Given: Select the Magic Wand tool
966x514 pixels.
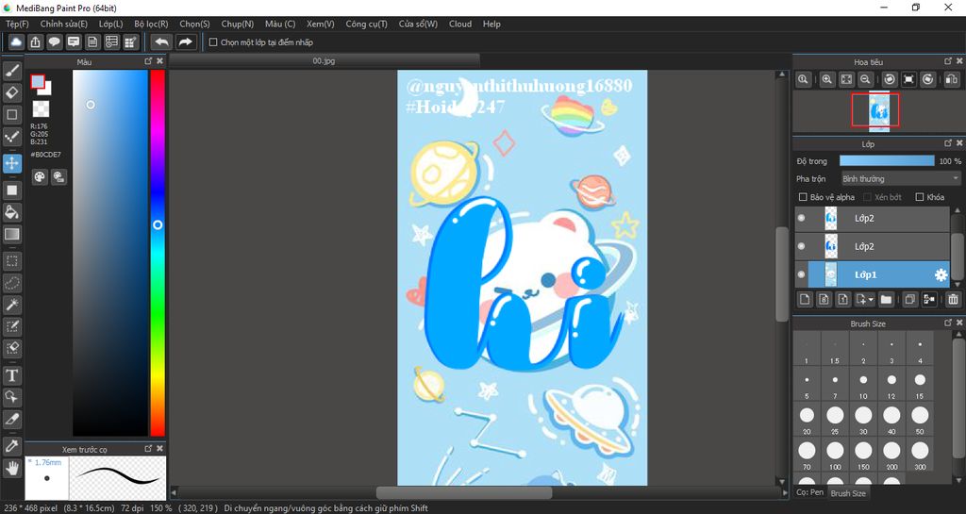Looking at the screenshot, I should pos(11,305).
